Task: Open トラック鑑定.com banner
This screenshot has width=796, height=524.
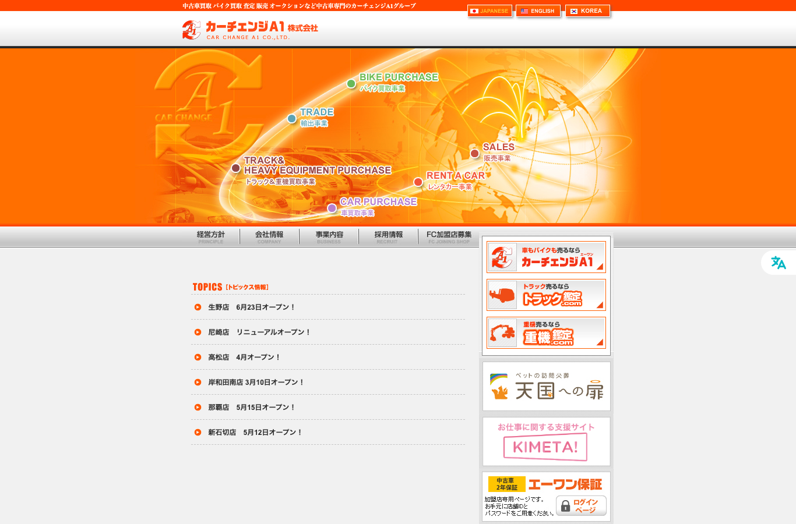Action: (546, 295)
